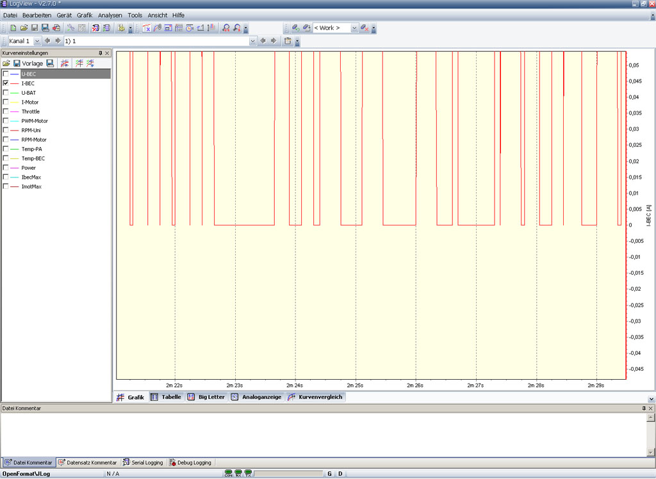656x479 pixels.
Task: Switch to the Kurvenvergleich tab
Action: click(x=315, y=397)
